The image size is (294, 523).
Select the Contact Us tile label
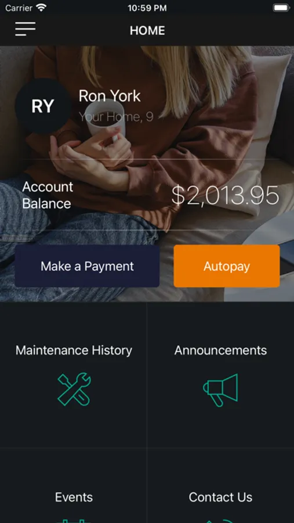tap(220, 497)
